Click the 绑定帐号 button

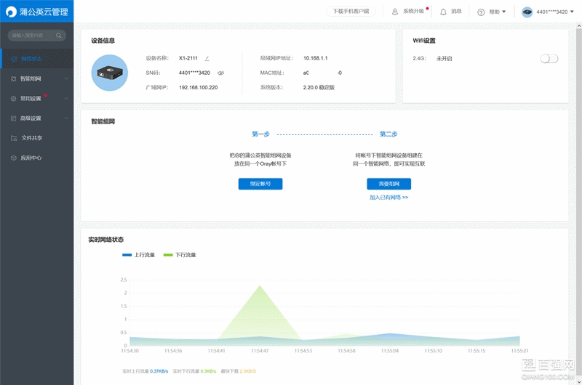tap(260, 184)
